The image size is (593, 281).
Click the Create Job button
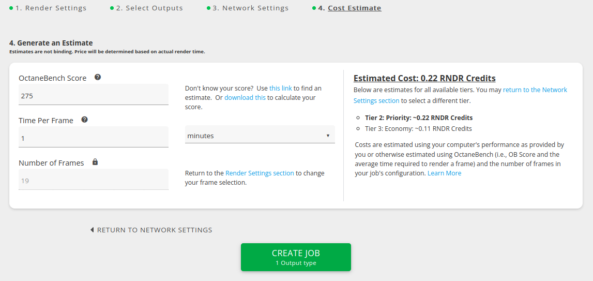(x=296, y=257)
